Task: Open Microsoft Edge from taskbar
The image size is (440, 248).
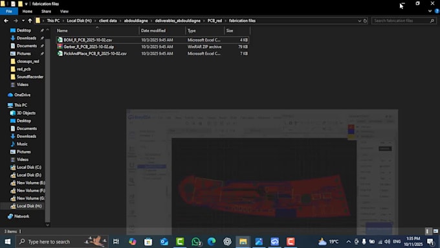Action: point(212,242)
